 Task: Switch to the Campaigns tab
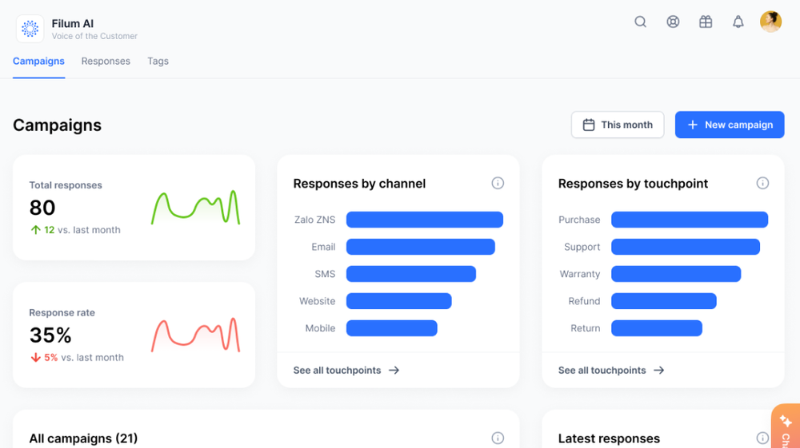[38, 61]
